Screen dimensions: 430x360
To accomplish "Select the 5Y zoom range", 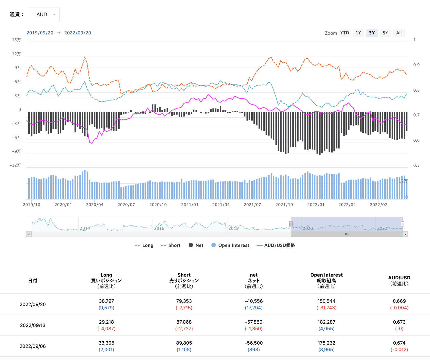I will pyautogui.click(x=385, y=33).
